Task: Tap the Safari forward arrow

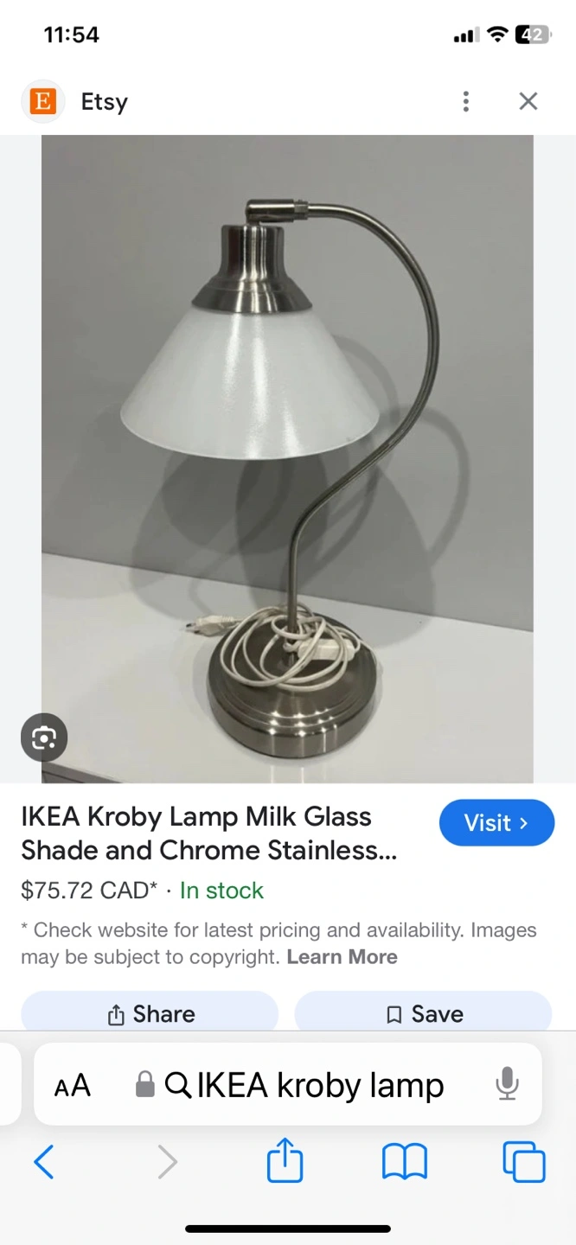Action: point(167,1162)
